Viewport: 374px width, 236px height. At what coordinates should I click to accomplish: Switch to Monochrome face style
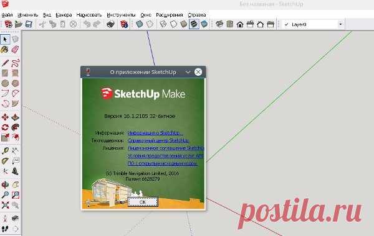pos(204,24)
